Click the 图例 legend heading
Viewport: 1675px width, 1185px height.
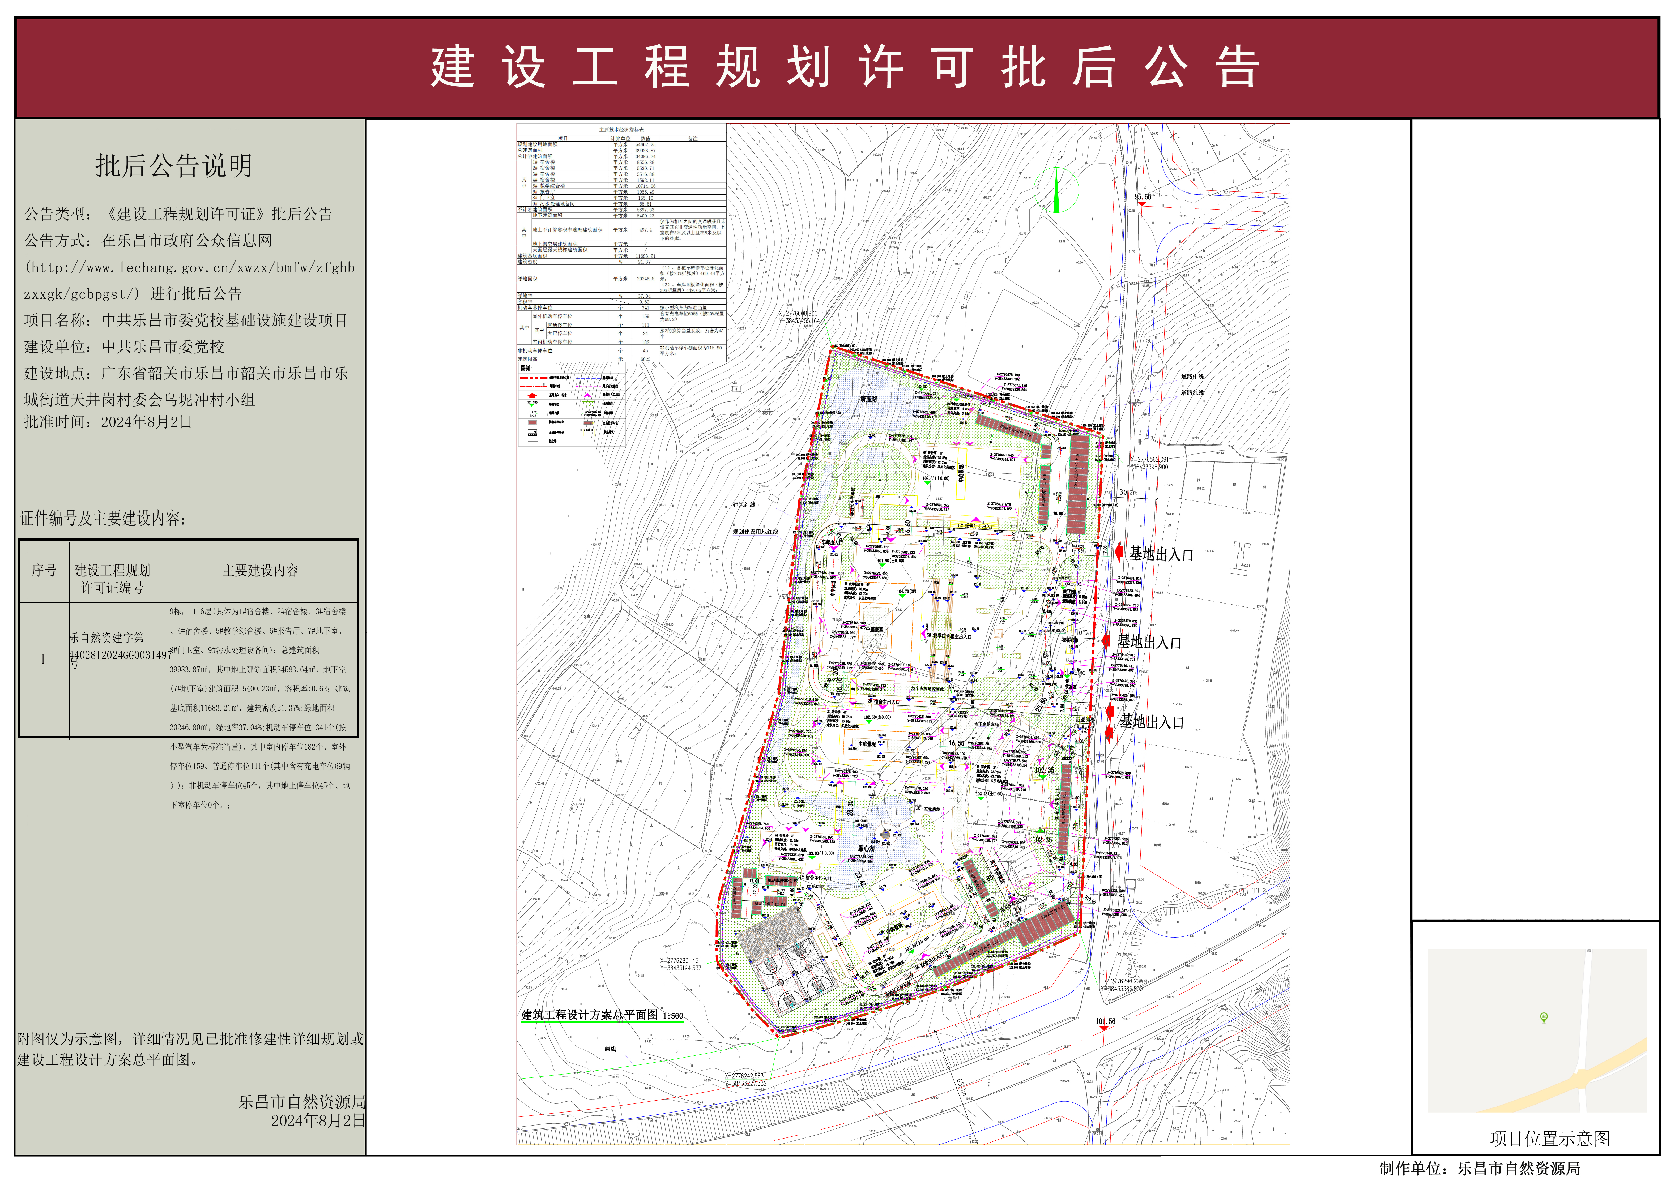[x=526, y=369]
